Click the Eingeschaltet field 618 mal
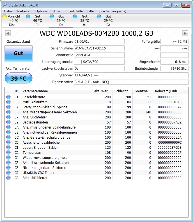Image resolution: width=193 pixels, height=222 pixels. (174, 62)
